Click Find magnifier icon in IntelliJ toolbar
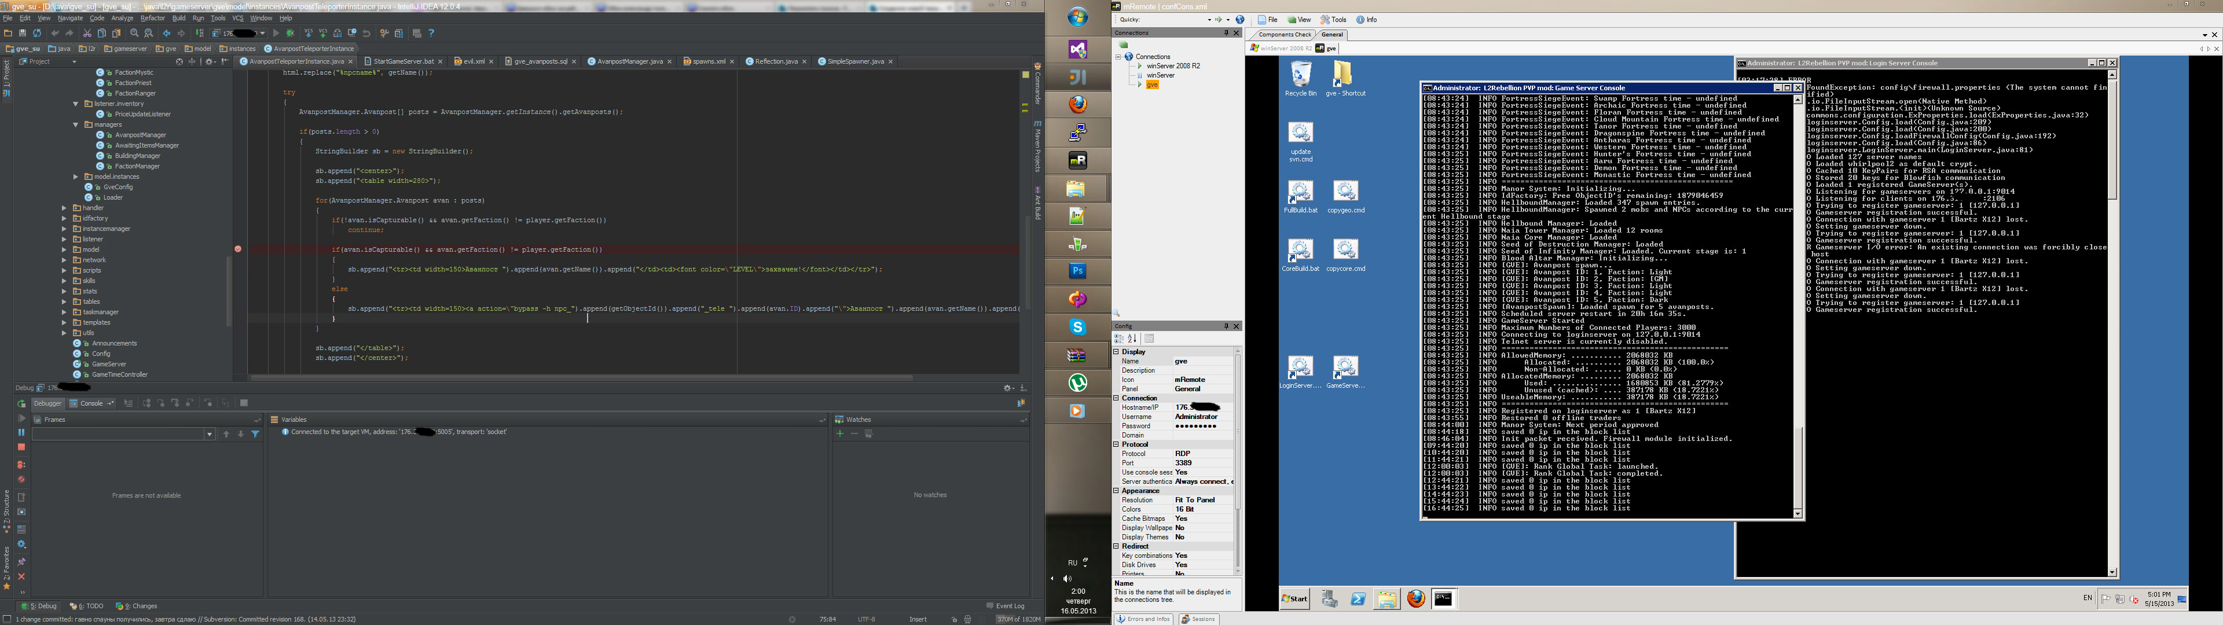This screenshot has height=625, width=2223. 134,34
